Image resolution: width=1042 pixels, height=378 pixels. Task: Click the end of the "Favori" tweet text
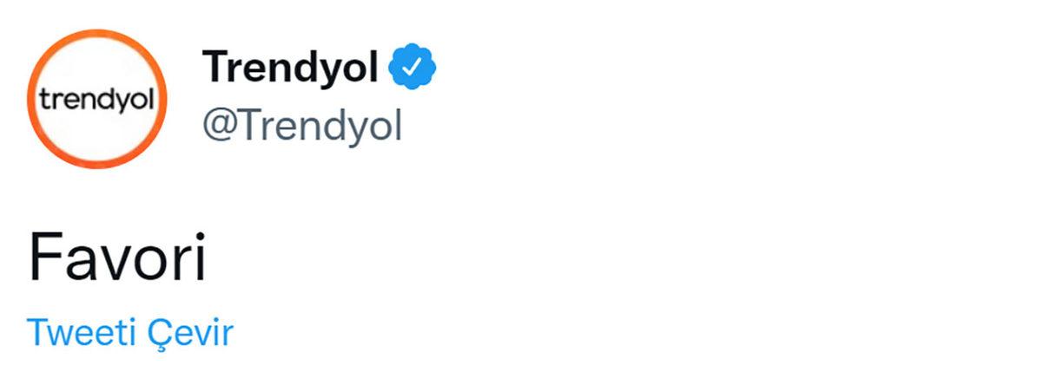pyautogui.click(x=200, y=257)
